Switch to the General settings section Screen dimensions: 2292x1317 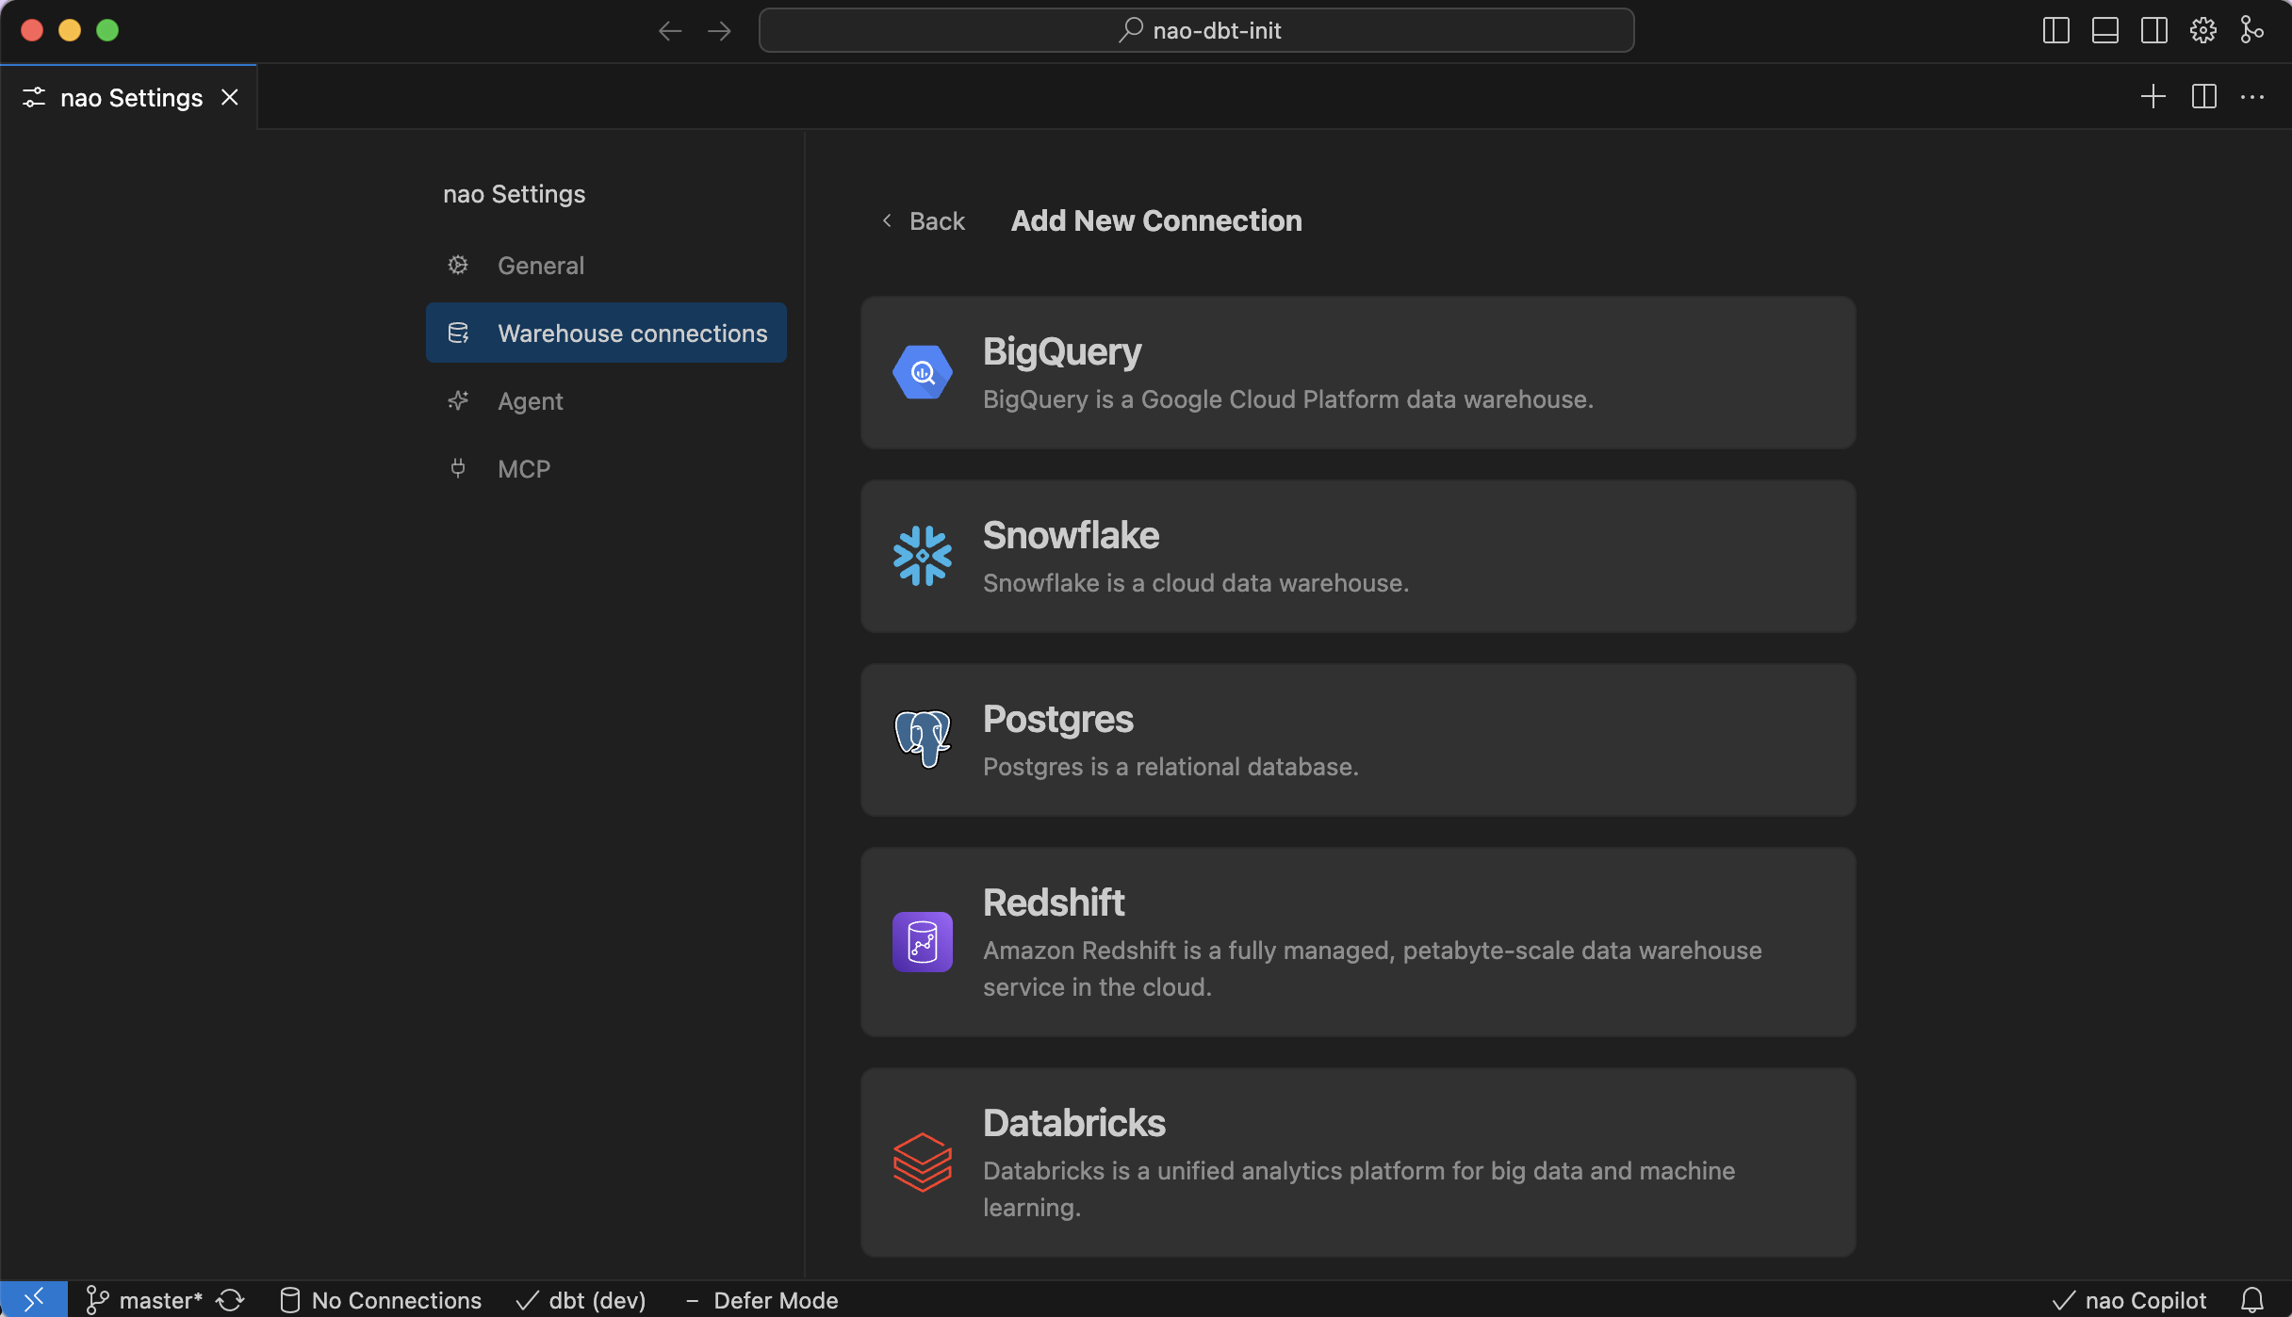coord(540,265)
